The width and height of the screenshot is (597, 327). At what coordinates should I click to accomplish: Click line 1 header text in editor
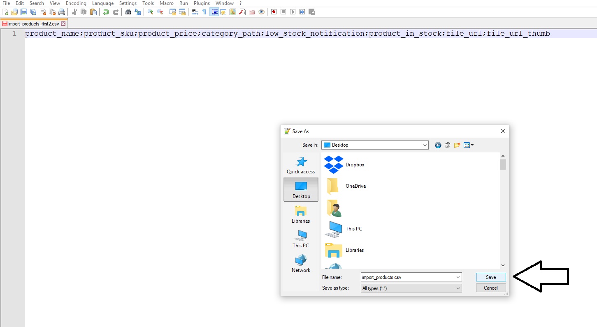(x=287, y=34)
